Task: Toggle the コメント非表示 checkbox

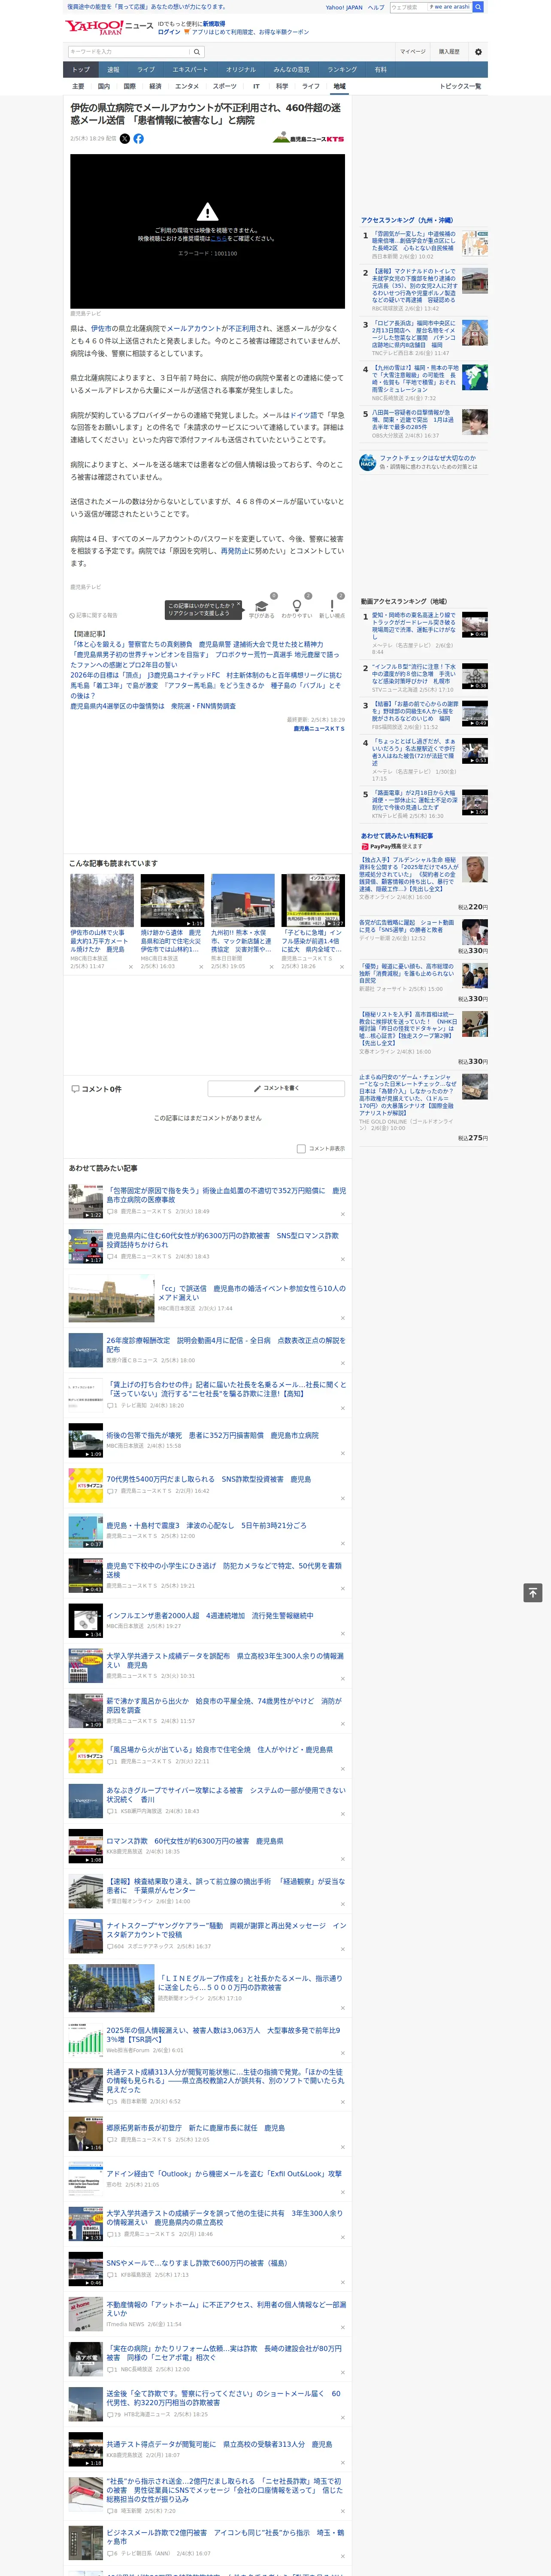Action: pos(301,1149)
